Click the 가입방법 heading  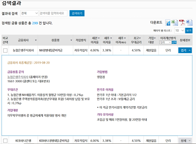pyautogui.click(x=102, y=72)
